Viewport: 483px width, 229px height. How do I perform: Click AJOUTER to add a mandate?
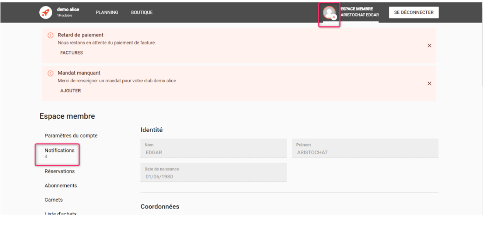click(70, 91)
